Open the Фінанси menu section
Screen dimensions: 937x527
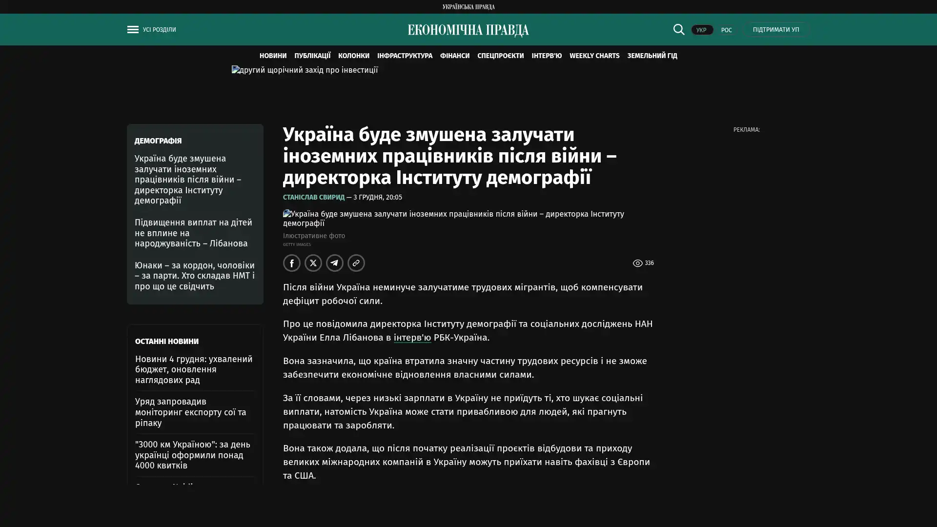(x=454, y=56)
